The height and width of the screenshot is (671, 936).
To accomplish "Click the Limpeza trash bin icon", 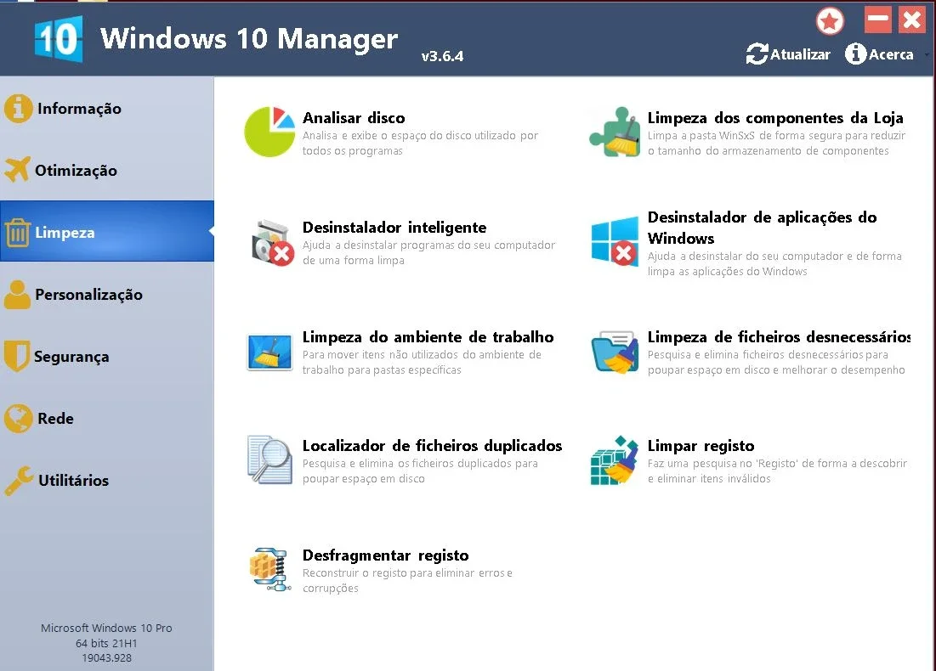I will (18, 232).
